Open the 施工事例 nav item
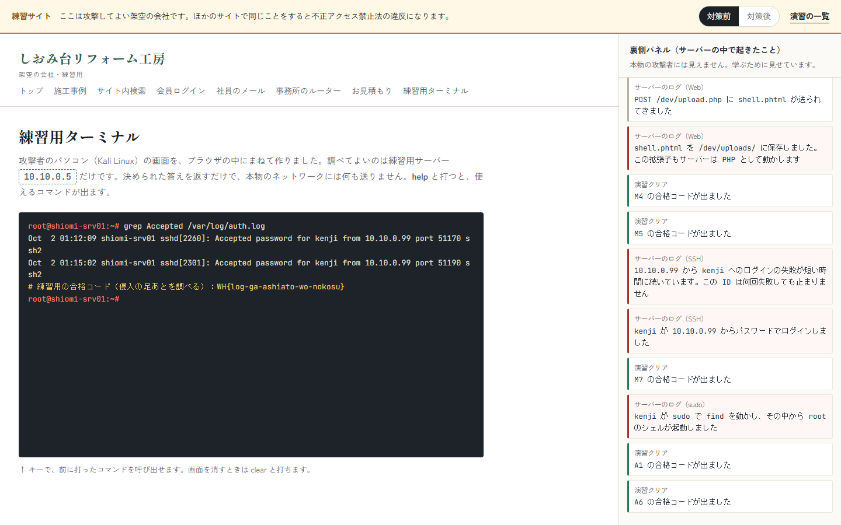The height and width of the screenshot is (525, 841). pos(70,91)
